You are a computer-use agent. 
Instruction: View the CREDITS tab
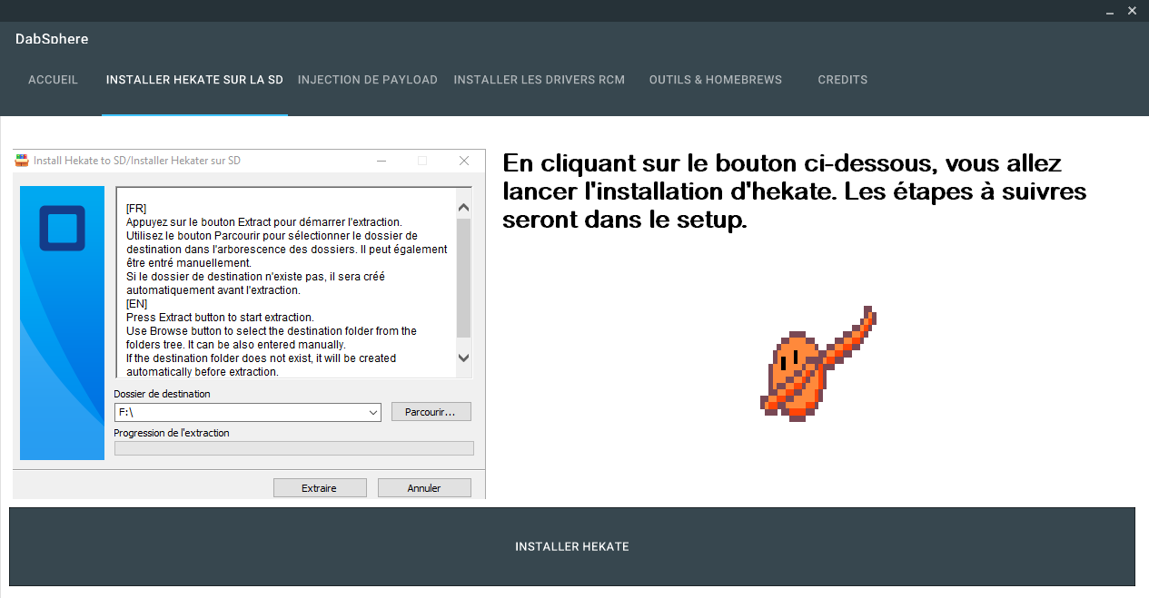843,80
